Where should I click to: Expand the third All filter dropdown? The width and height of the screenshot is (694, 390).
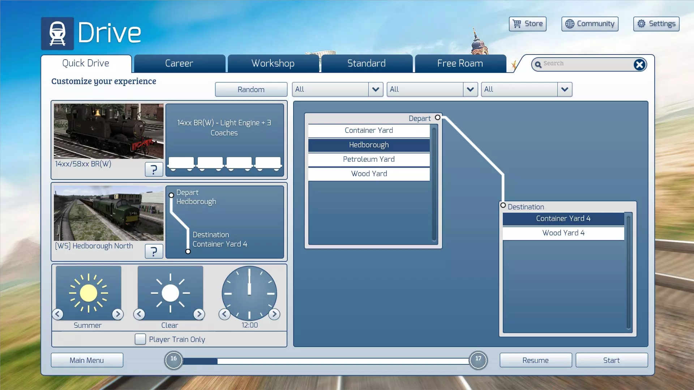coord(565,89)
